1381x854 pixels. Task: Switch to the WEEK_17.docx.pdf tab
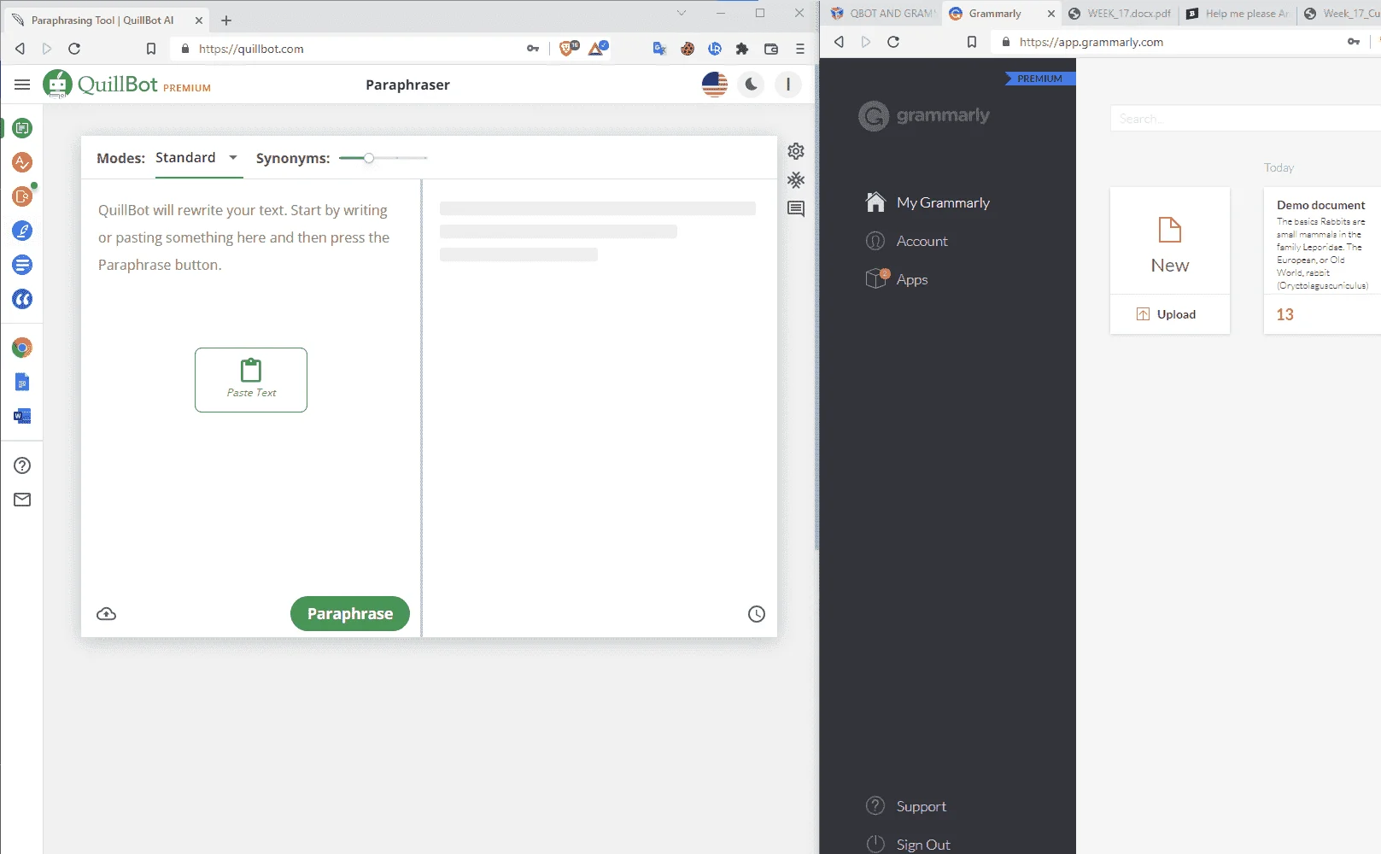pos(1120,14)
